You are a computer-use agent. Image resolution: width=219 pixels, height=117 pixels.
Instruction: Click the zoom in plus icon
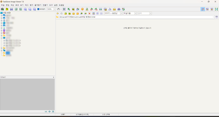click(x=25, y=9)
